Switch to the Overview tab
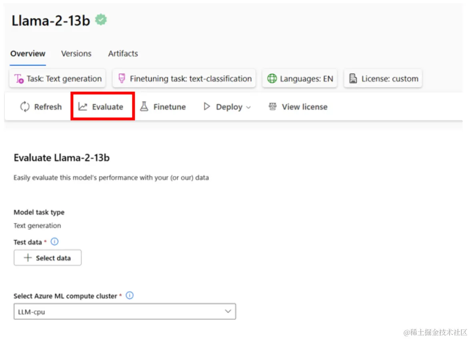 (28, 54)
